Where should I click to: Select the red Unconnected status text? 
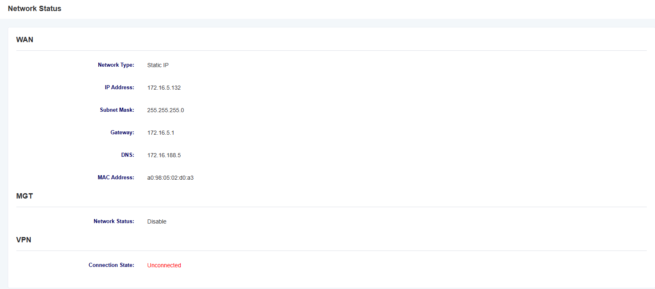(164, 265)
